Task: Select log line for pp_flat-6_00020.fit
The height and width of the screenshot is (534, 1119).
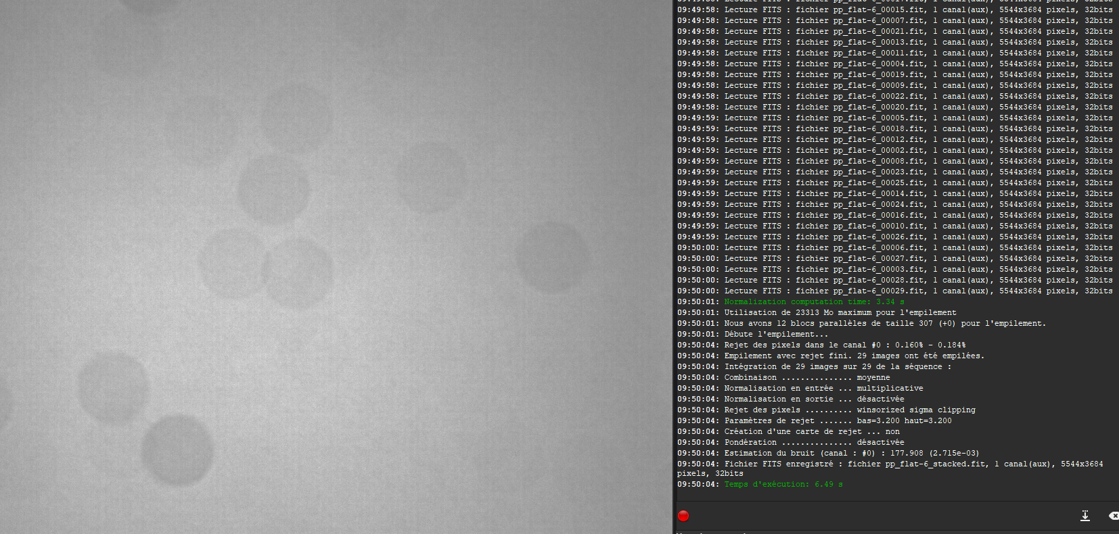Action: (x=895, y=107)
